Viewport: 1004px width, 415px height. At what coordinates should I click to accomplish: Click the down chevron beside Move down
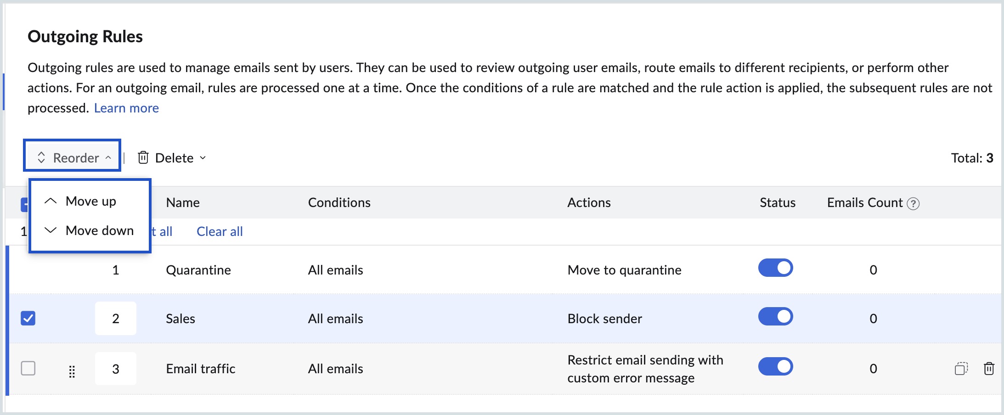(x=51, y=230)
